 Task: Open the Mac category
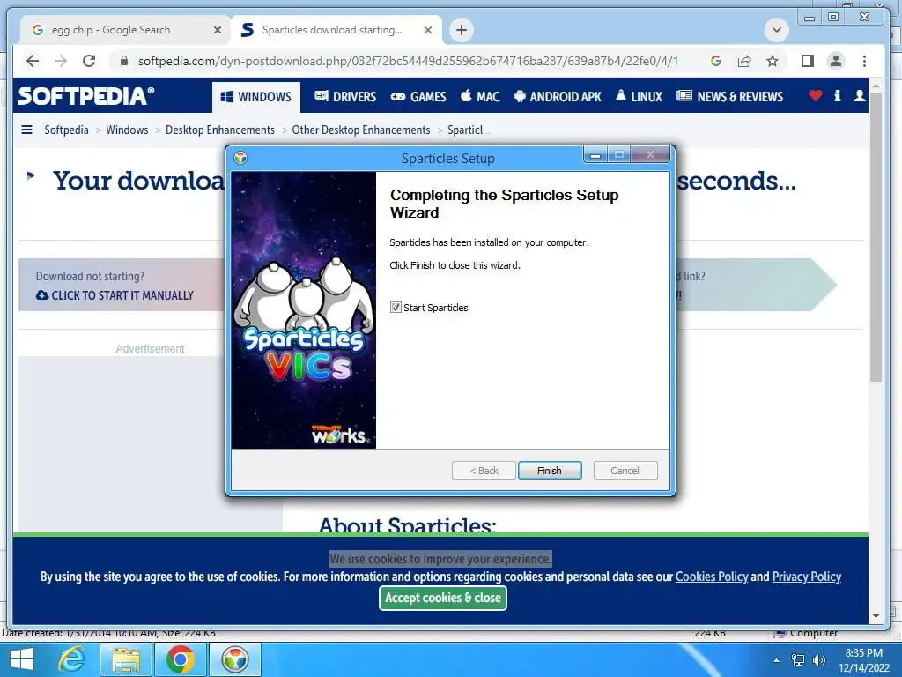480,97
